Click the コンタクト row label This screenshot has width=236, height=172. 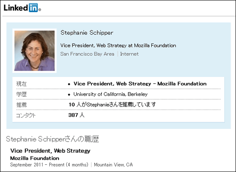[26, 115]
